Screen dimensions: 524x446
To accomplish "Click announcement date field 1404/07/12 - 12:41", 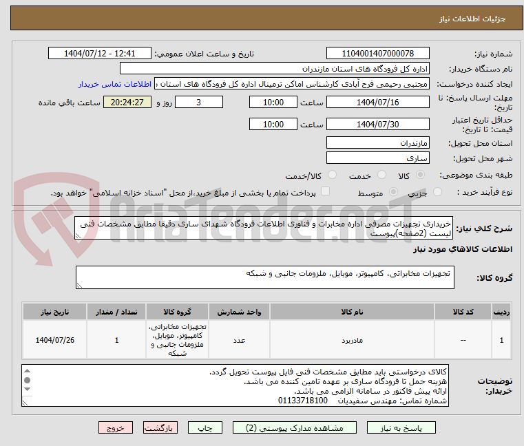I will pyautogui.click(x=100, y=54).
